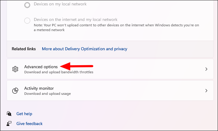Click the Related links heading
Viewport: 218px width, 131px height.
pos(24,49)
